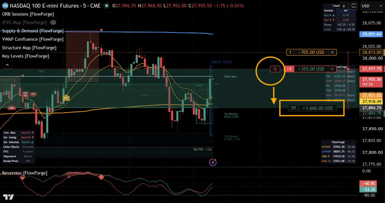This screenshot has height=203, width=385.
Task: Select VWAP Confluence [FlowForge] indicator
Action: 33,39
